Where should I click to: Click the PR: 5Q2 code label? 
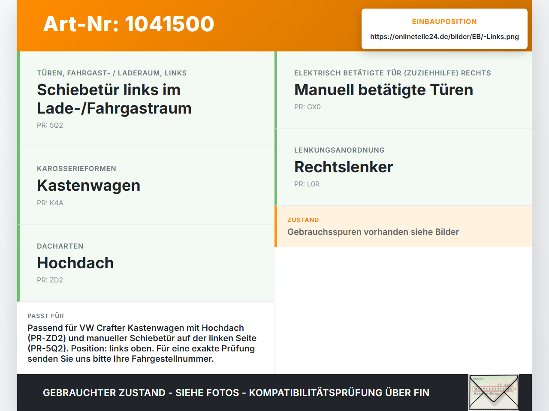(x=50, y=125)
